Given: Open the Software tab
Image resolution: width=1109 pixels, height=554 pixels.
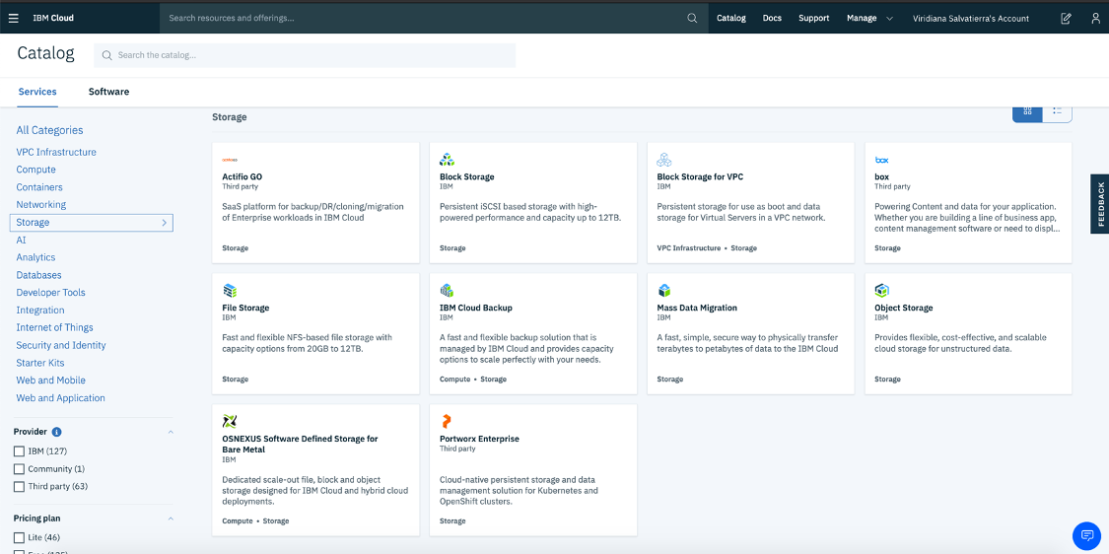Looking at the screenshot, I should 108,92.
